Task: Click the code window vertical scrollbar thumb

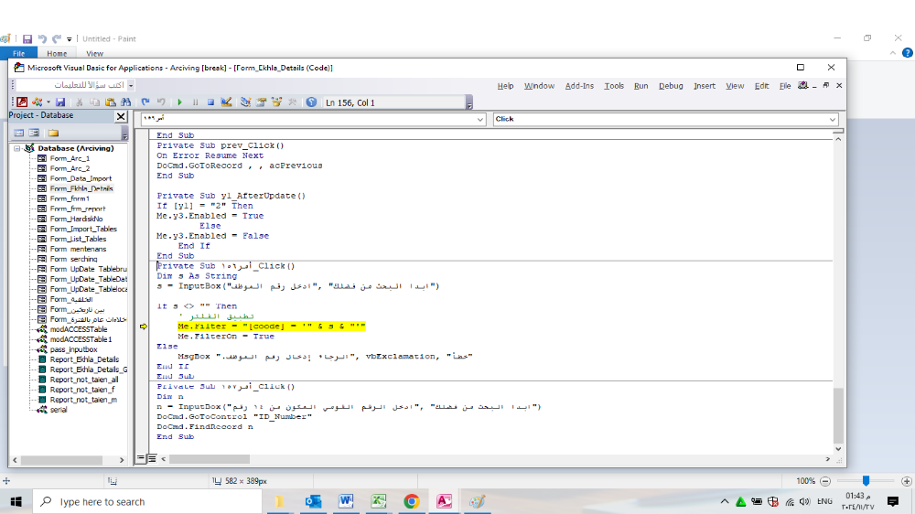Action: tap(838, 415)
